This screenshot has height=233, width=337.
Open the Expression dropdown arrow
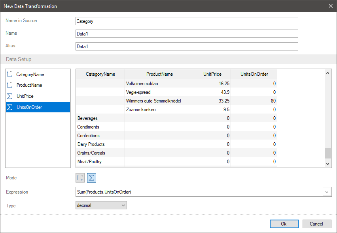pyautogui.click(x=328, y=192)
